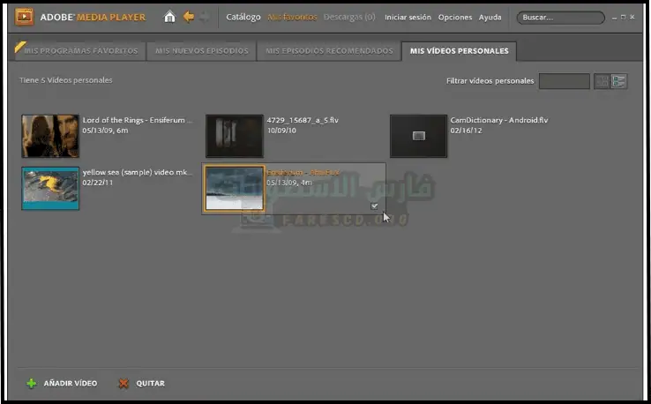
Task: Open the Catálogo section
Action: coord(243,18)
